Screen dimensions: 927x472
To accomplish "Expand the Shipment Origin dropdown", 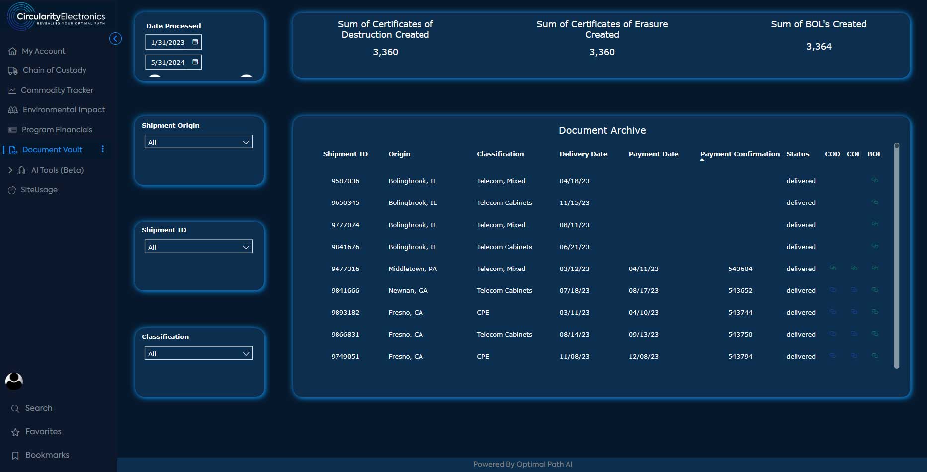I will 199,142.
